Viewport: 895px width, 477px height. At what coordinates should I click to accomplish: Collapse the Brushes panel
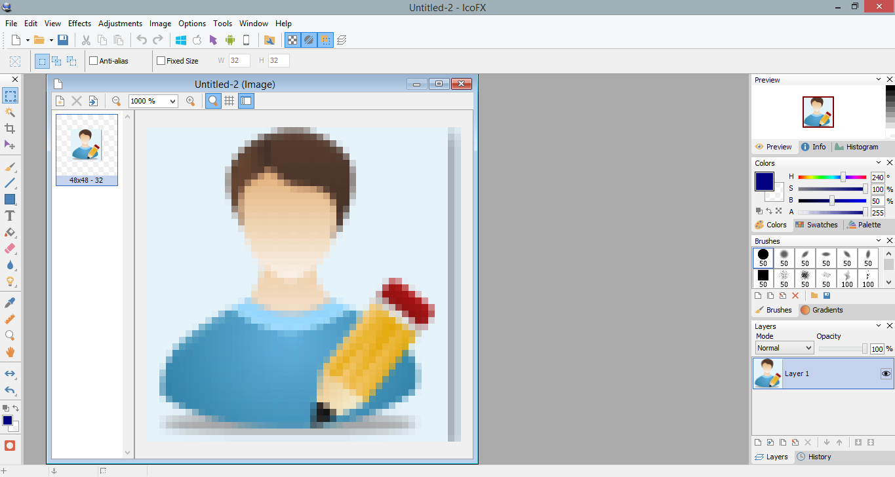click(879, 240)
